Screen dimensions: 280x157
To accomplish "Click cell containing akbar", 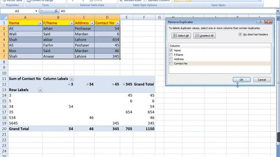I will pos(58,40).
